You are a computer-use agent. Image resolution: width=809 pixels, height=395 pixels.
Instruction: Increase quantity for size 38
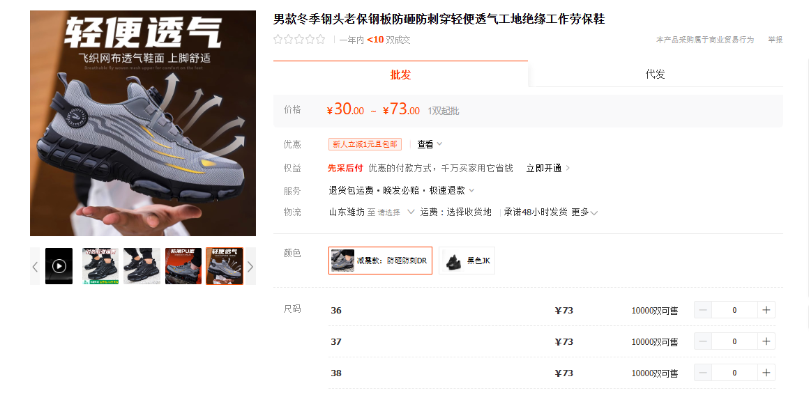pos(766,373)
